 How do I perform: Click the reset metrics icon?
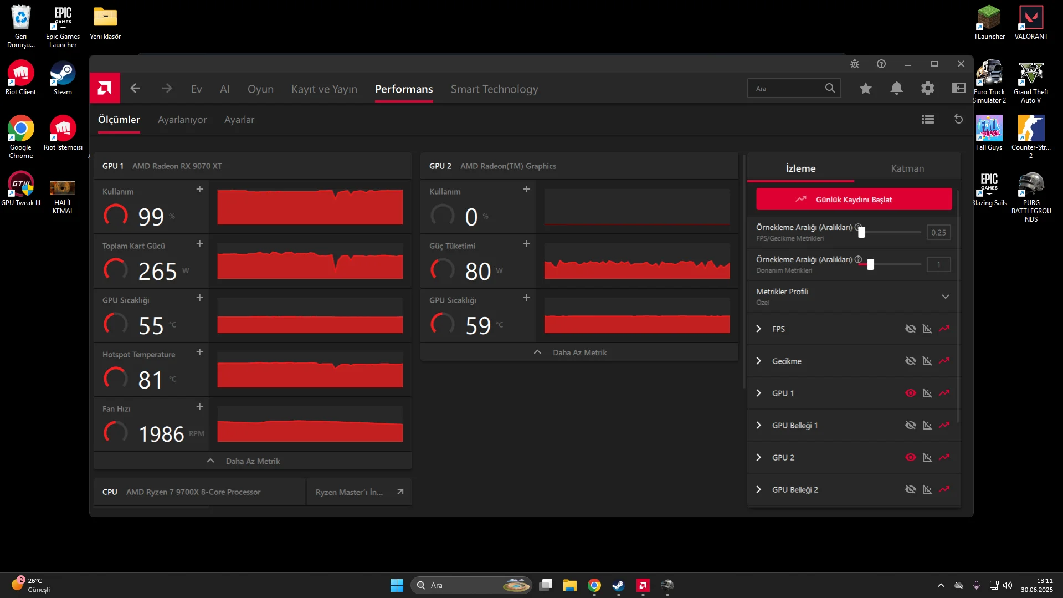pyautogui.click(x=958, y=119)
